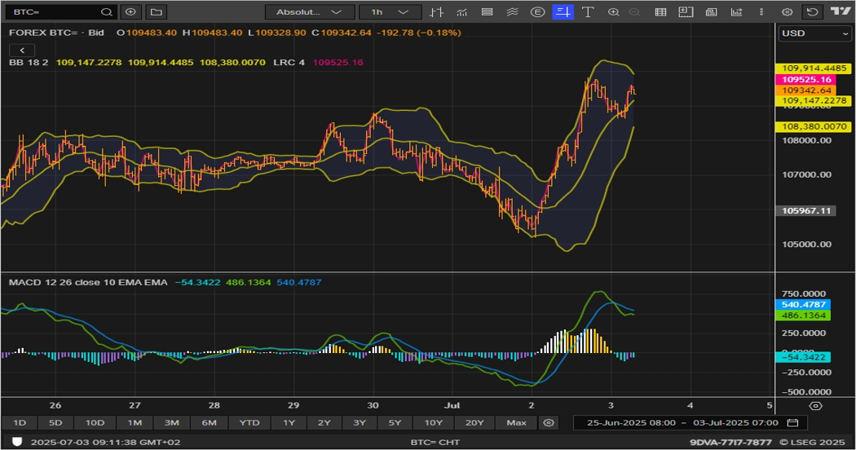Click the zoom out magnifier icon
Image resolution: width=856 pixels, height=450 pixels.
coord(634,12)
